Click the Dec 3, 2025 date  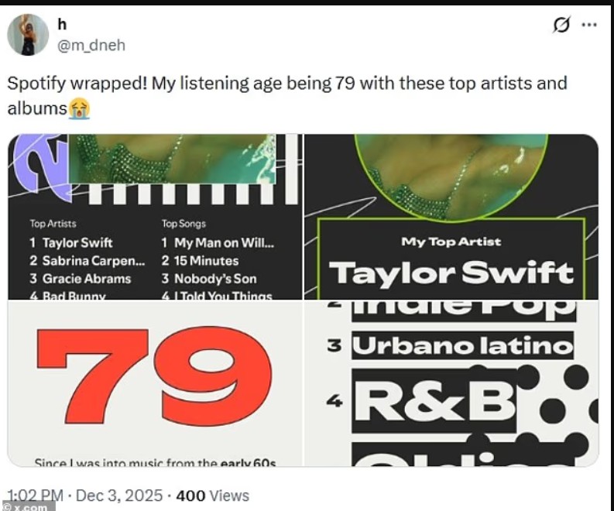(122, 496)
